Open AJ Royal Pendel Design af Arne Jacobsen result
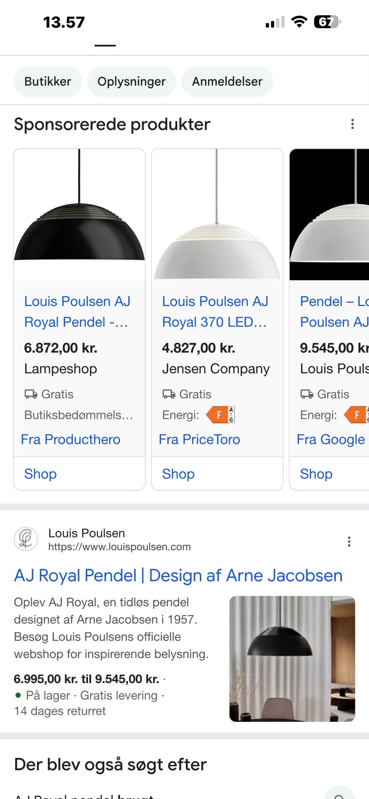This screenshot has width=369, height=799. pyautogui.click(x=178, y=575)
